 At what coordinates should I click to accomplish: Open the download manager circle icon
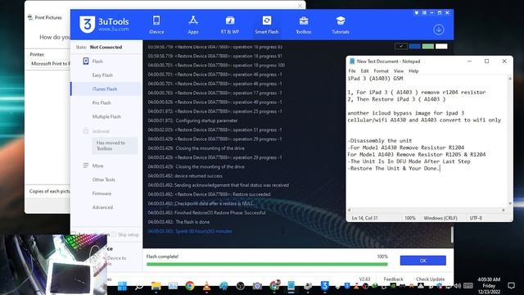[439, 29]
